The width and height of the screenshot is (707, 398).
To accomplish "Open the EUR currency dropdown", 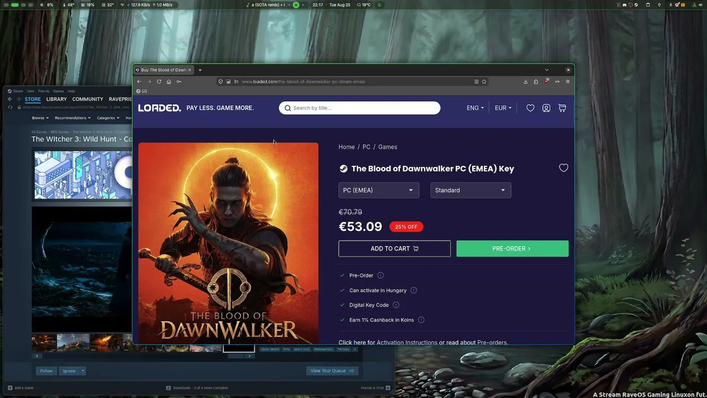I will [503, 108].
